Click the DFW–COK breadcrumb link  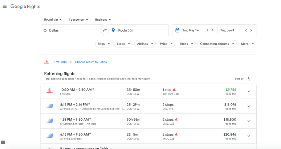pyautogui.click(x=60, y=62)
